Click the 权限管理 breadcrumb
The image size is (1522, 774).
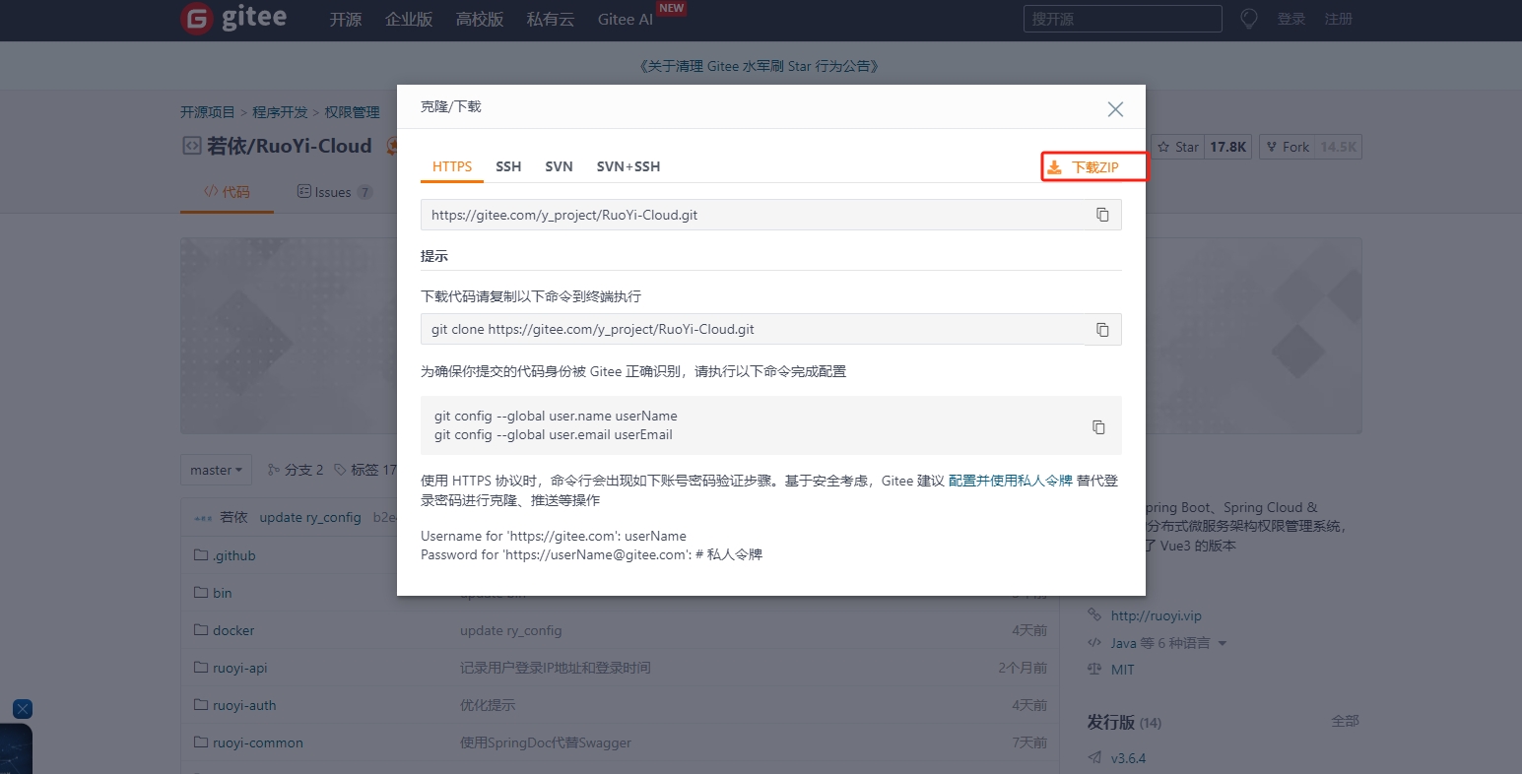click(353, 112)
